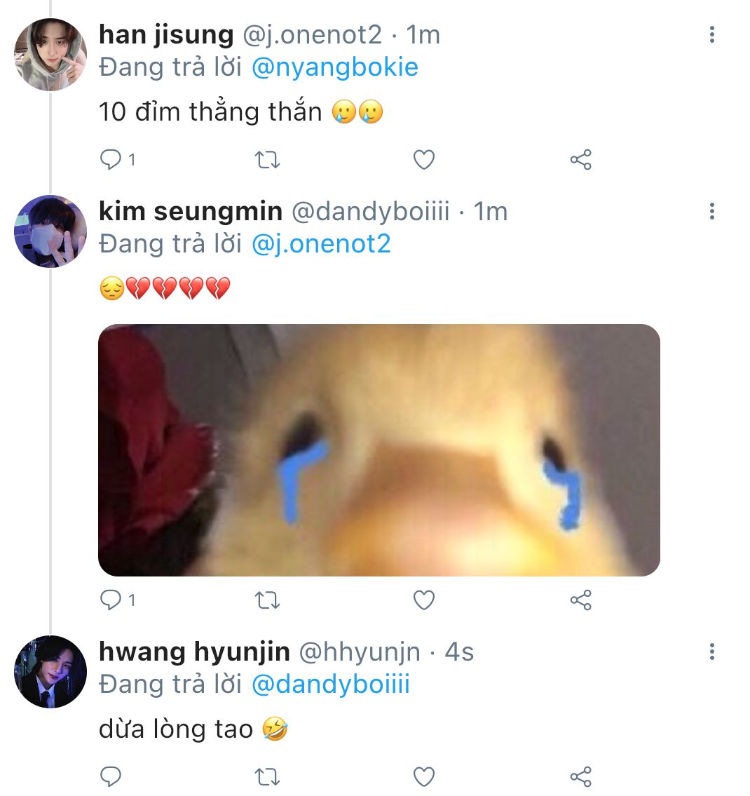
Task: Open the @nyangbokie mention link
Action: pos(334,67)
